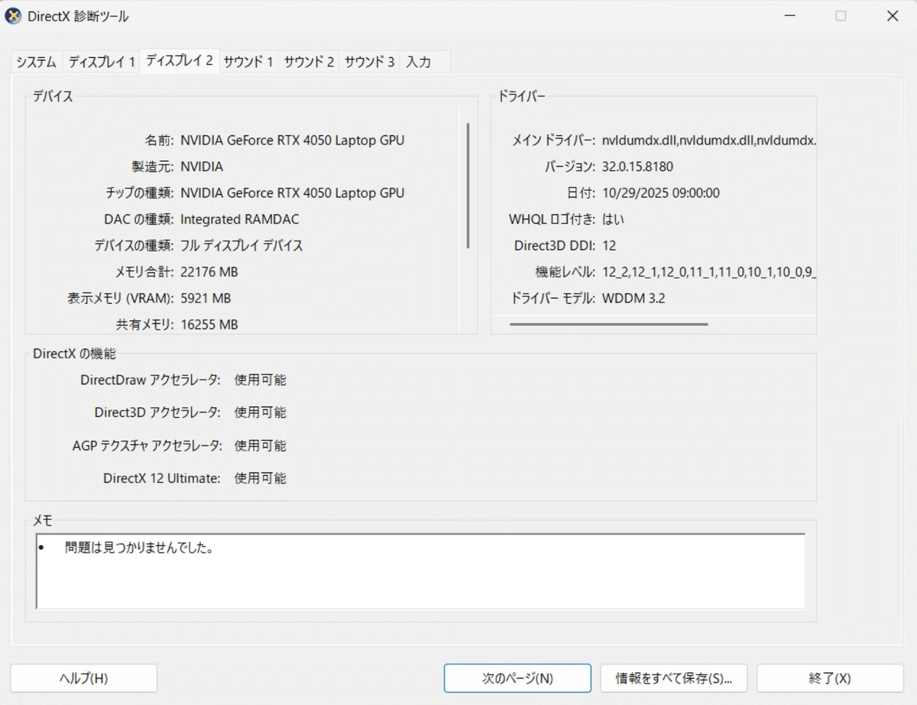Open the サウンド 1 tab
This screenshot has width=917, height=705.
[248, 62]
